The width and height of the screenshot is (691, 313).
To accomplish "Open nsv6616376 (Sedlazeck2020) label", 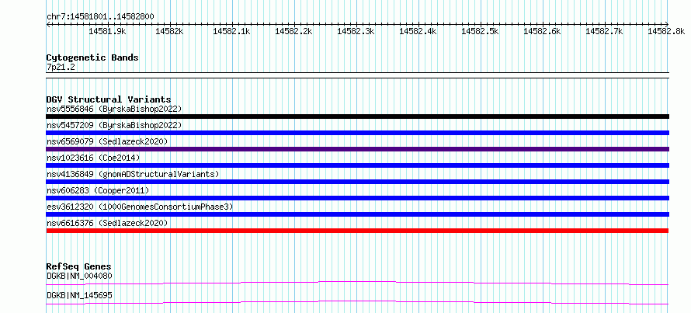I will (107, 223).
